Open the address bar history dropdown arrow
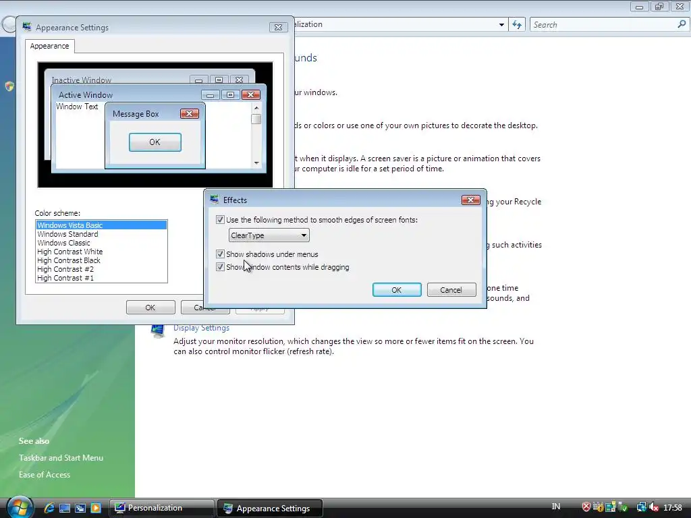 pyautogui.click(x=501, y=25)
